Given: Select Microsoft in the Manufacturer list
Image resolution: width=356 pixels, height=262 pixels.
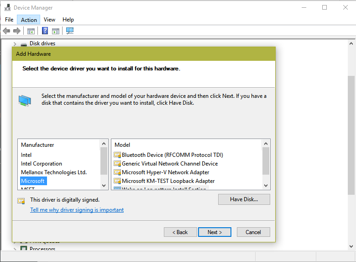Looking at the screenshot, I should tap(33, 181).
